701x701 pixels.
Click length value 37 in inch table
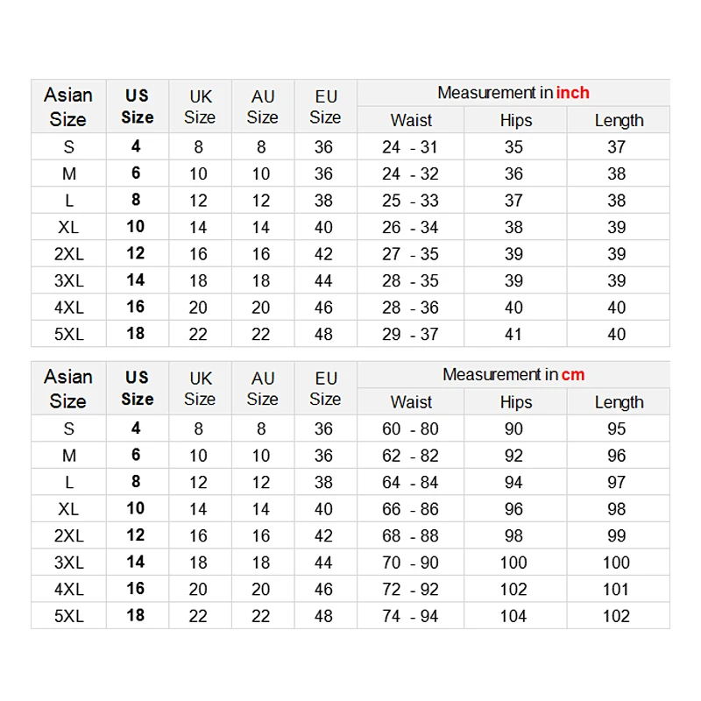click(x=617, y=147)
